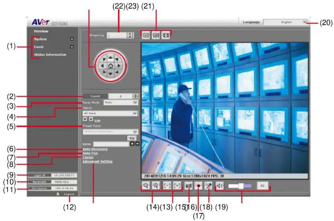
Task: Move camera diagonally up-right on PTZ pad
Action: tap(117, 59)
